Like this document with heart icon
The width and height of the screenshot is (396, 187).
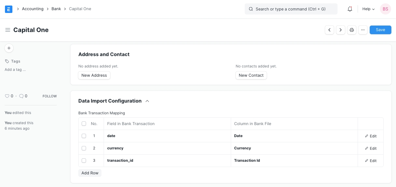[x=7, y=96]
